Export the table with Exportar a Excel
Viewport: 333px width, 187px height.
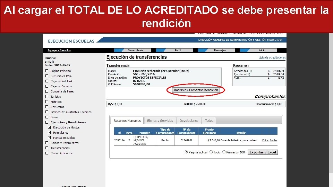point(263,152)
